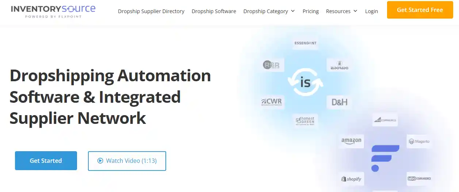Click the D&H supplier logo

point(339,102)
